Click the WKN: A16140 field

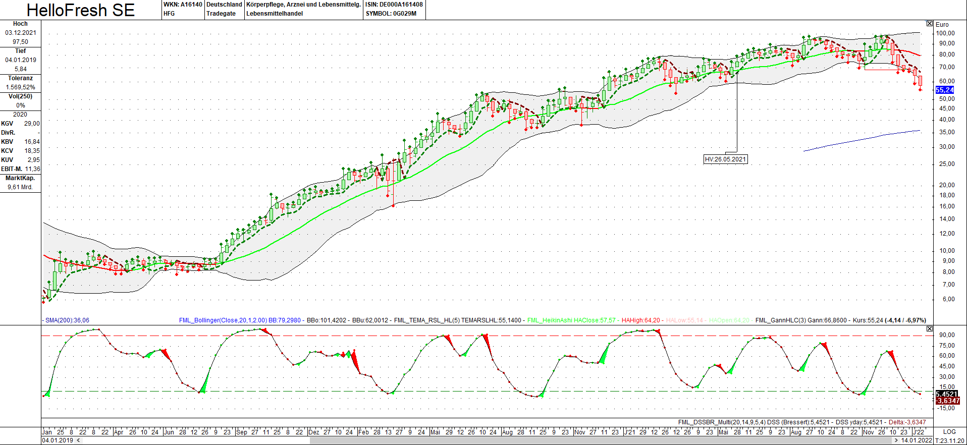183,5
